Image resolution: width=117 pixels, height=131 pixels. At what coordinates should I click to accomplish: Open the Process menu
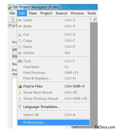(x=77, y=13)
